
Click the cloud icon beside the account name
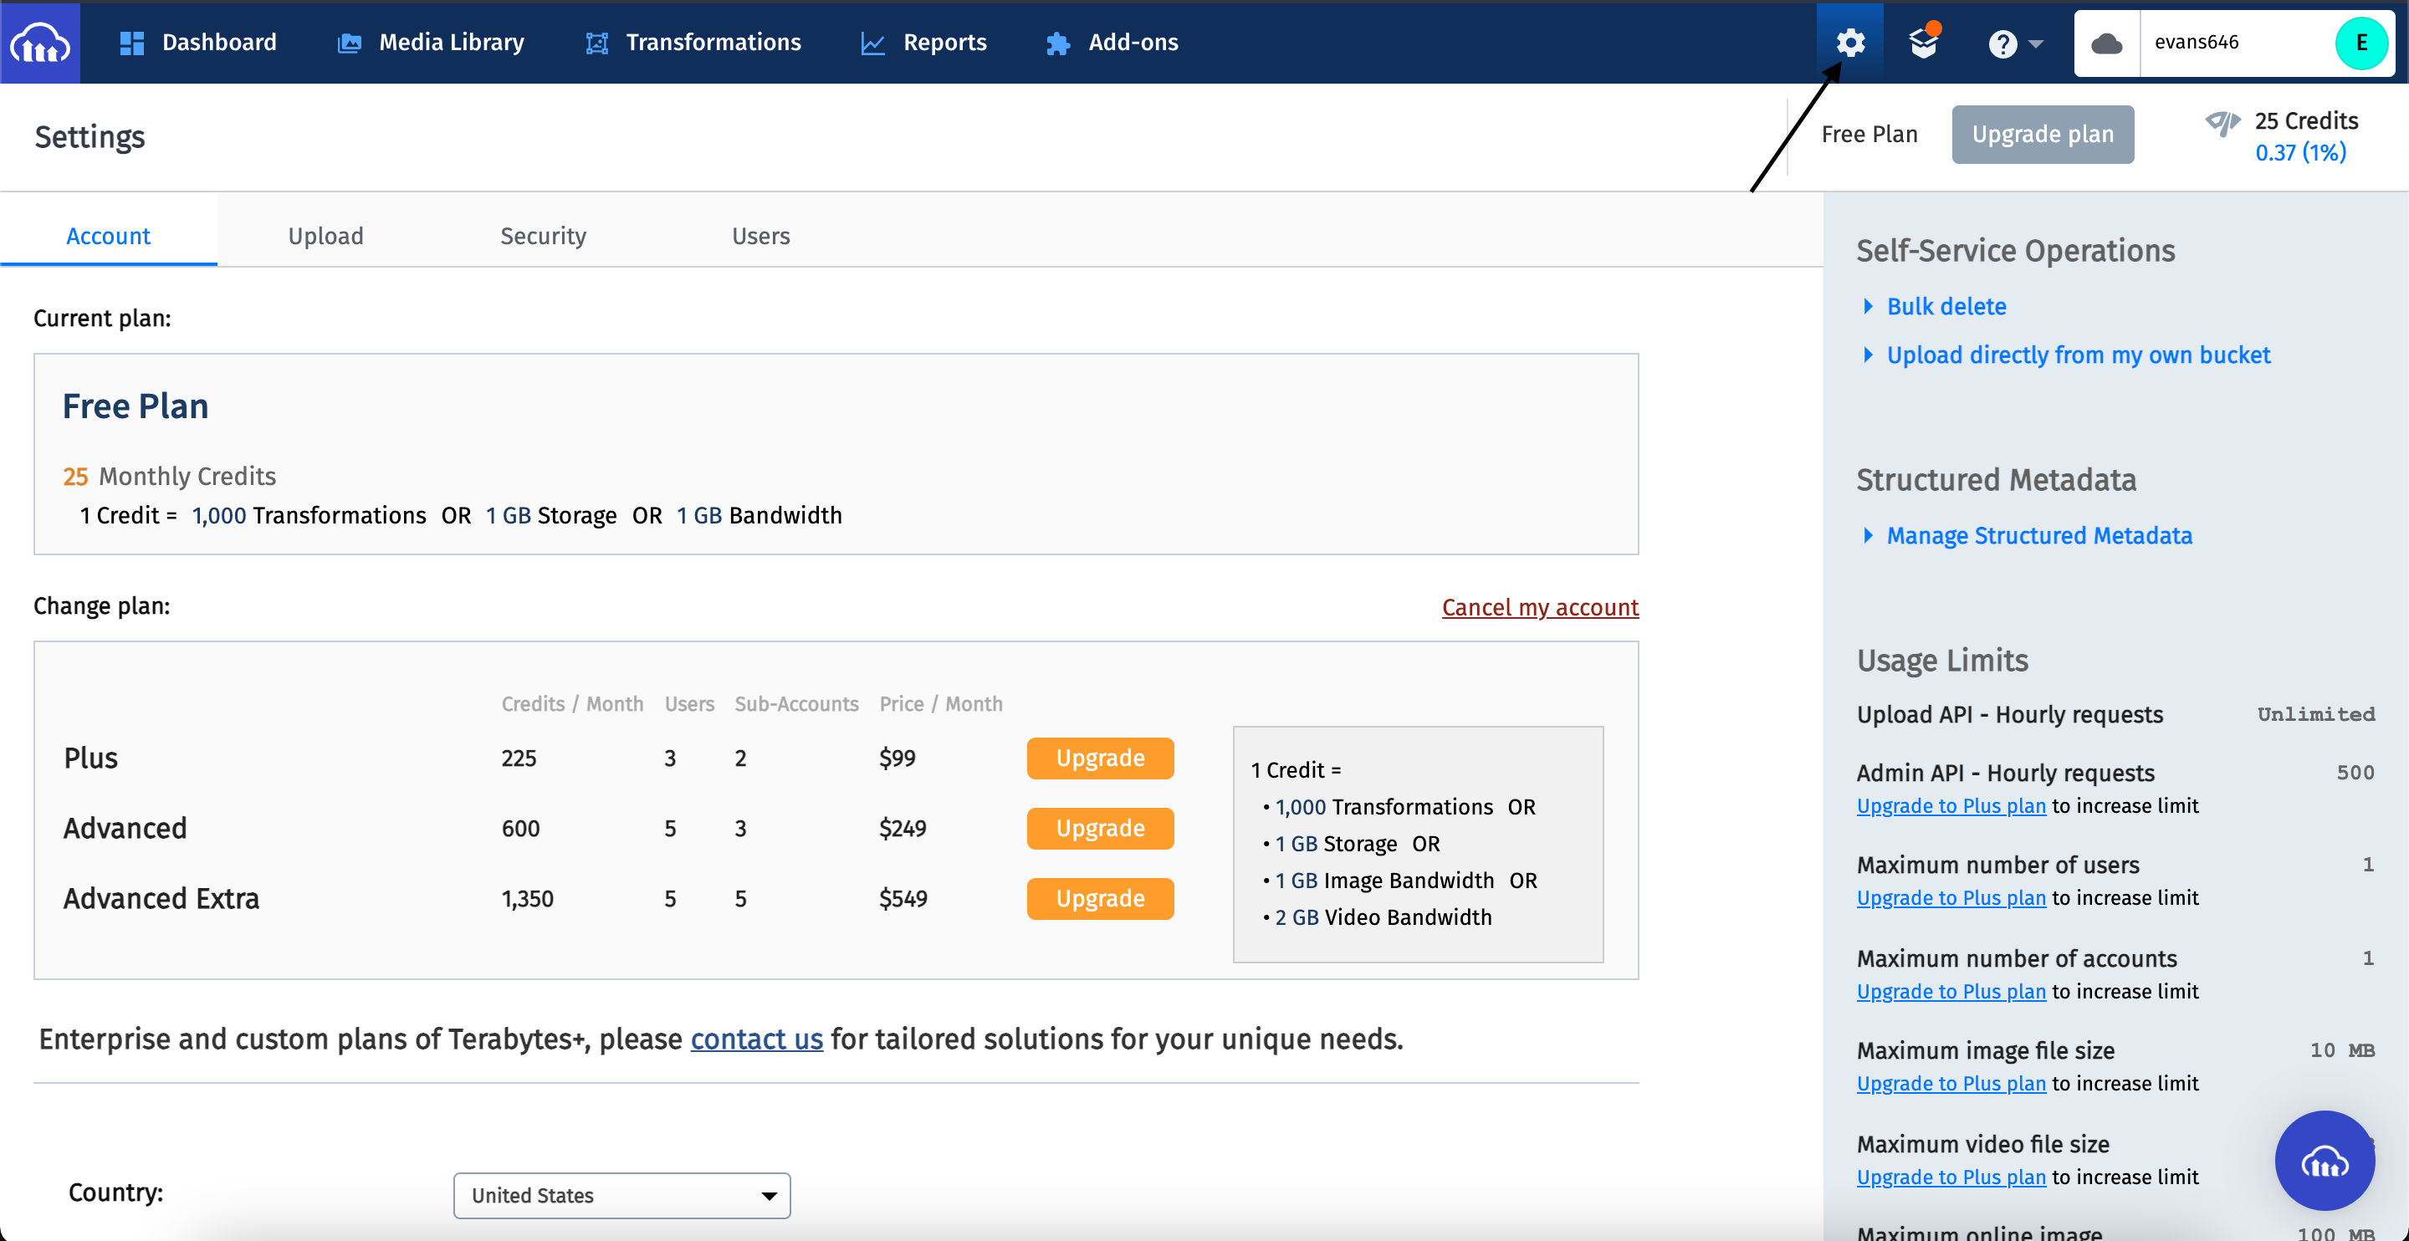(x=2107, y=42)
